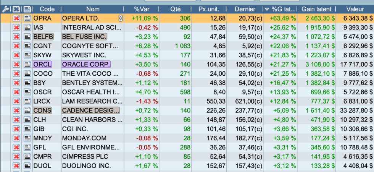Remove CGNT row with its red X
The width and height of the screenshot is (374, 172).
pyautogui.click(x=16, y=46)
